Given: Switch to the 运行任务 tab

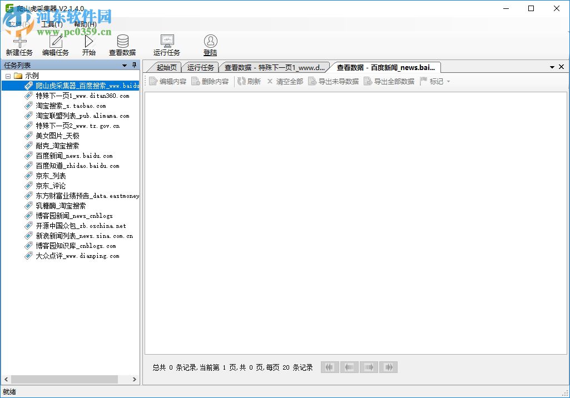Looking at the screenshot, I should point(200,68).
